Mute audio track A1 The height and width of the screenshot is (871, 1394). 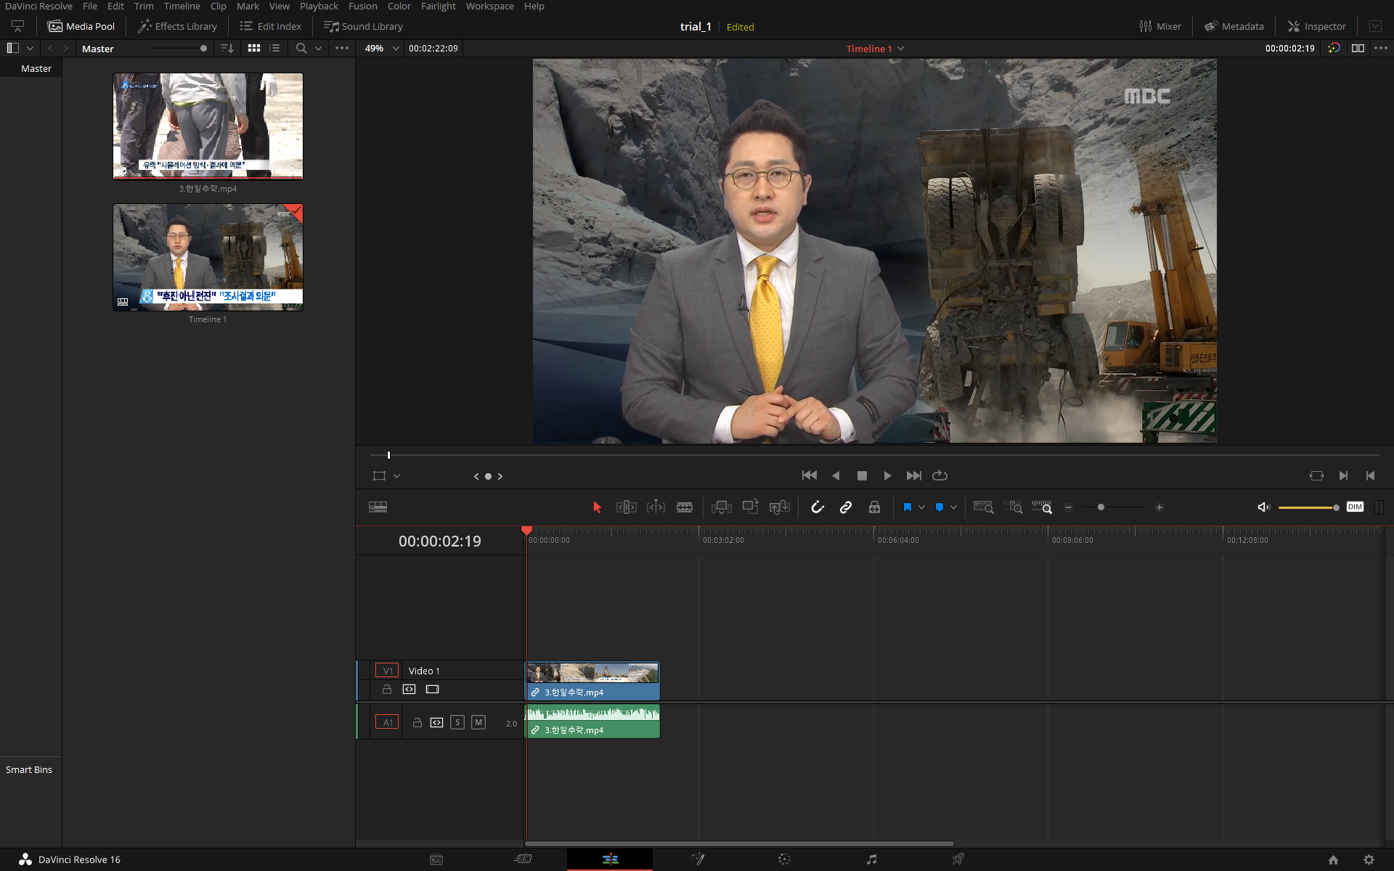478,722
